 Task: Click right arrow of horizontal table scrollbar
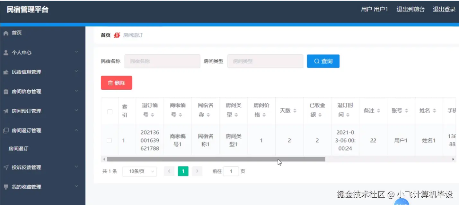click(x=453, y=159)
